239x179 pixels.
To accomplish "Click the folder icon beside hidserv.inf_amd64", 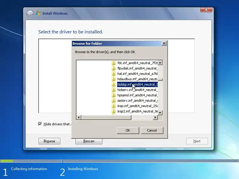I will pyautogui.click(x=114, y=90).
